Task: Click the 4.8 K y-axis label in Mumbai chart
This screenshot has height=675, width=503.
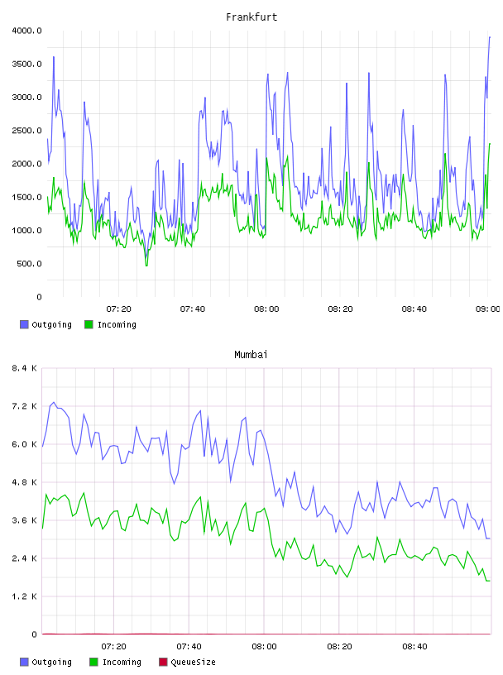Action: coord(25,482)
